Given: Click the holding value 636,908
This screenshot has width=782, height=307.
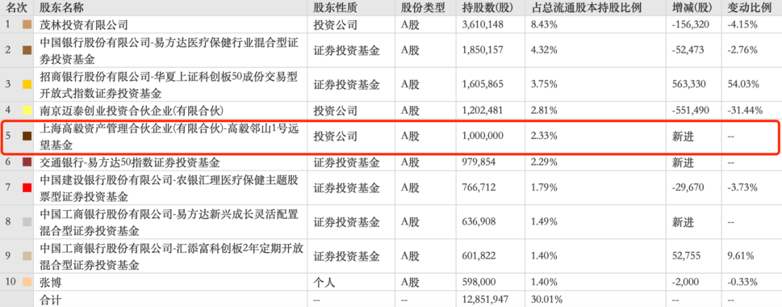Looking at the screenshot, I should tap(479, 222).
